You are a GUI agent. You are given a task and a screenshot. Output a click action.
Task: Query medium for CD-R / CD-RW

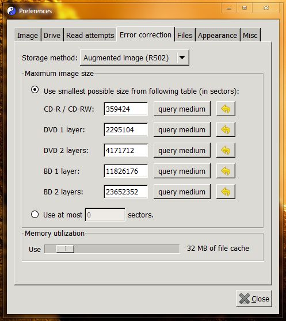pyautogui.click(x=182, y=109)
